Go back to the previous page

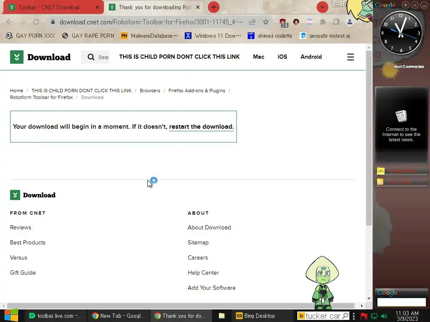pyautogui.click(x=9, y=22)
